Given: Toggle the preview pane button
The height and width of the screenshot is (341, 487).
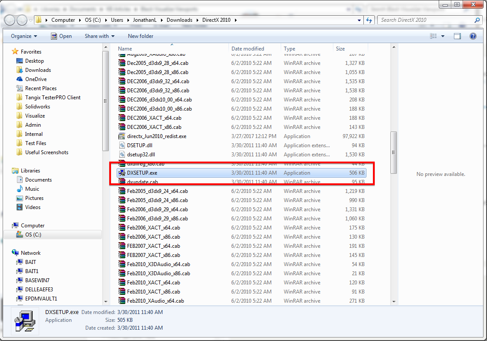Looking at the screenshot, I should [457, 36].
